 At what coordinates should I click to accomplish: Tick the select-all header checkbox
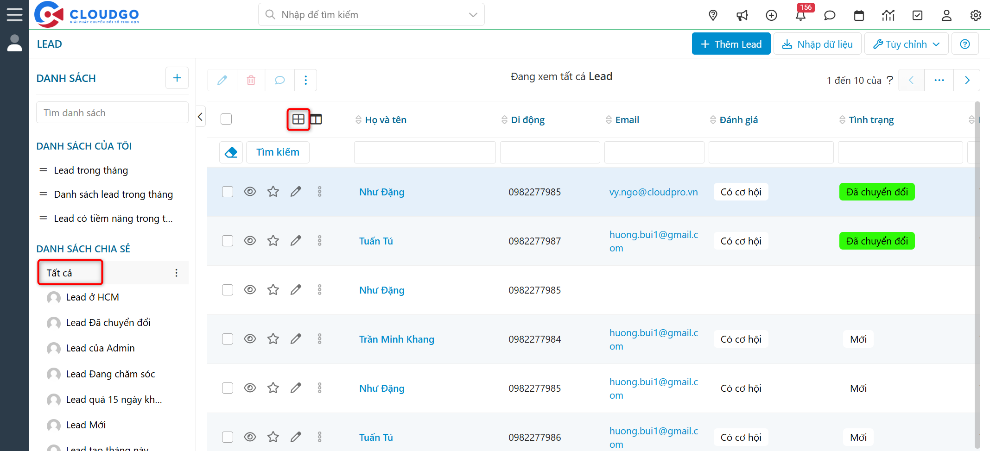[226, 119]
